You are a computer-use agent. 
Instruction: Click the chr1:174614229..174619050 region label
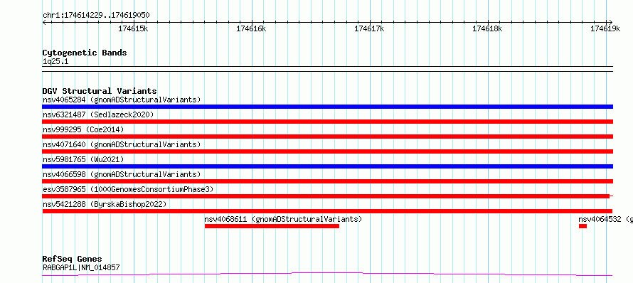pos(96,15)
